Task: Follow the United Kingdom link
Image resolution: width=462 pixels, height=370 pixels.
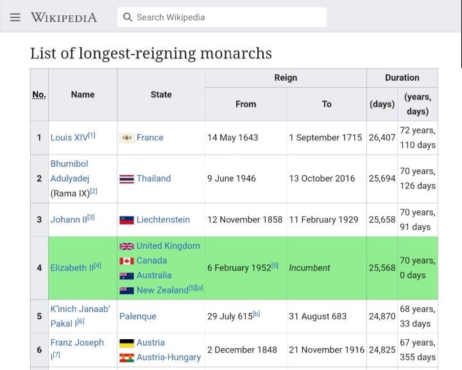Action: click(168, 246)
